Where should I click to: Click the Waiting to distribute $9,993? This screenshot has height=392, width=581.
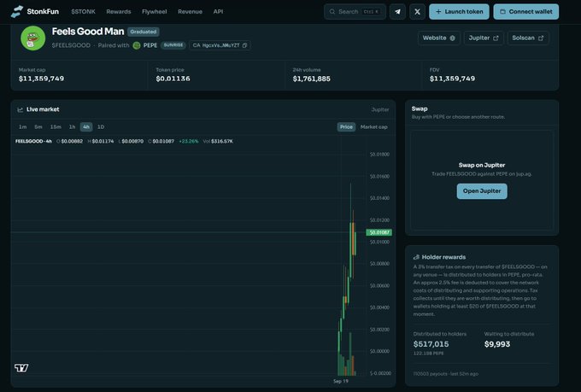(x=497, y=344)
